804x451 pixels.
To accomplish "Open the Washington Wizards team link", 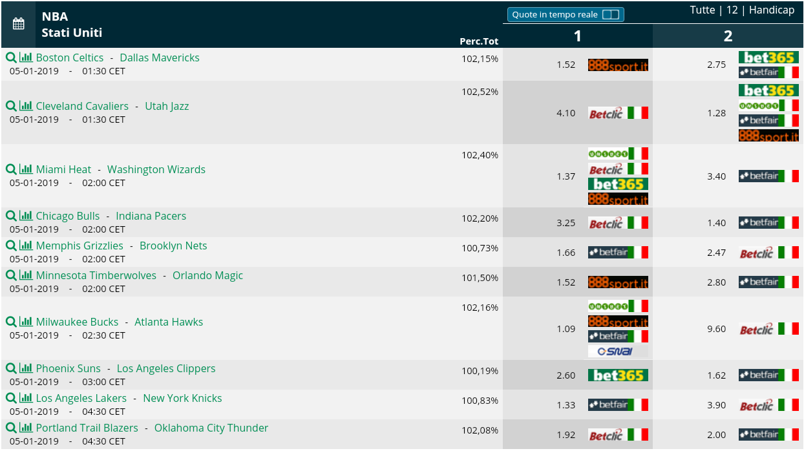I will (x=156, y=169).
